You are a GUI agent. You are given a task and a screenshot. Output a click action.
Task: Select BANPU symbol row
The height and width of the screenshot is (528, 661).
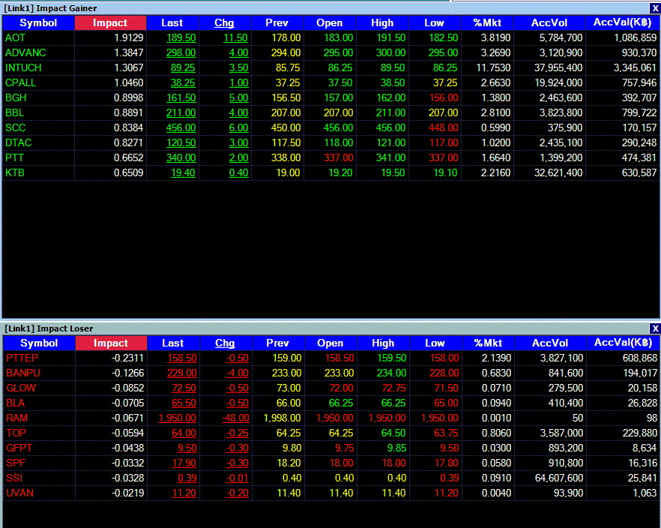23,373
